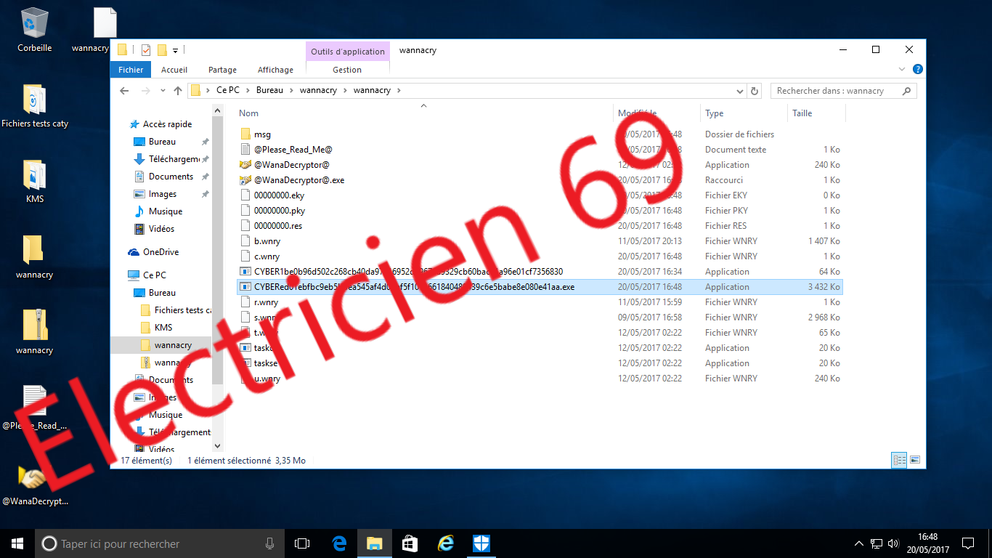Click the breadcrumb chevron after Ce PC

tap(248, 91)
